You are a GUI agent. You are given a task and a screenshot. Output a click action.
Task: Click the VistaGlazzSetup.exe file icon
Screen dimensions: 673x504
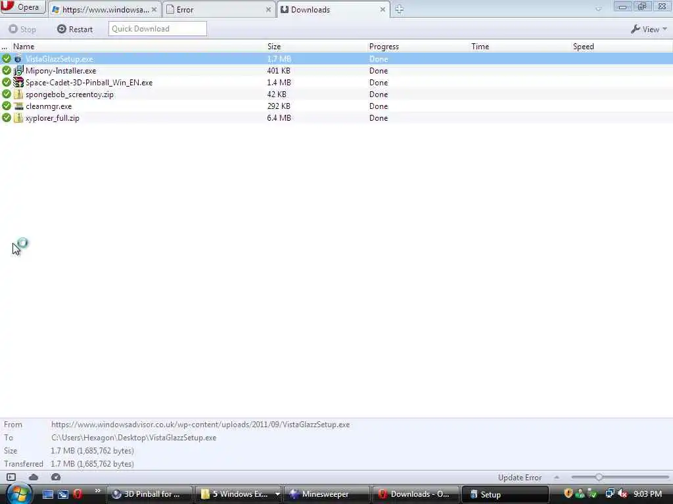18,58
